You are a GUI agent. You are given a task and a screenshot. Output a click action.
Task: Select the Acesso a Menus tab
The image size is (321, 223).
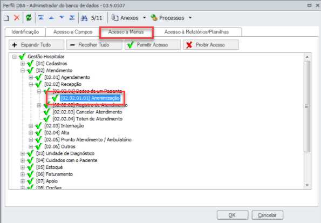tap(126, 32)
